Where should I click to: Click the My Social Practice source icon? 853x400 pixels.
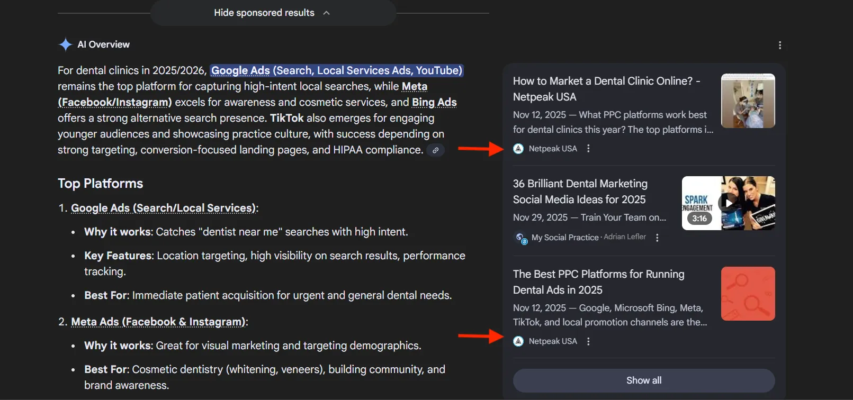coord(520,238)
